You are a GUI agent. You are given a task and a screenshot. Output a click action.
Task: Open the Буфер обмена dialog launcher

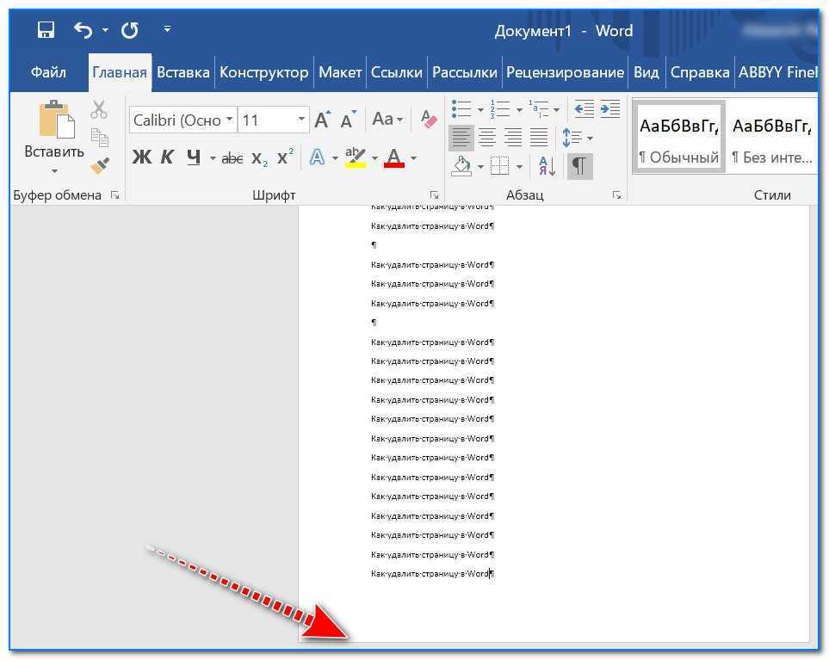tap(114, 195)
